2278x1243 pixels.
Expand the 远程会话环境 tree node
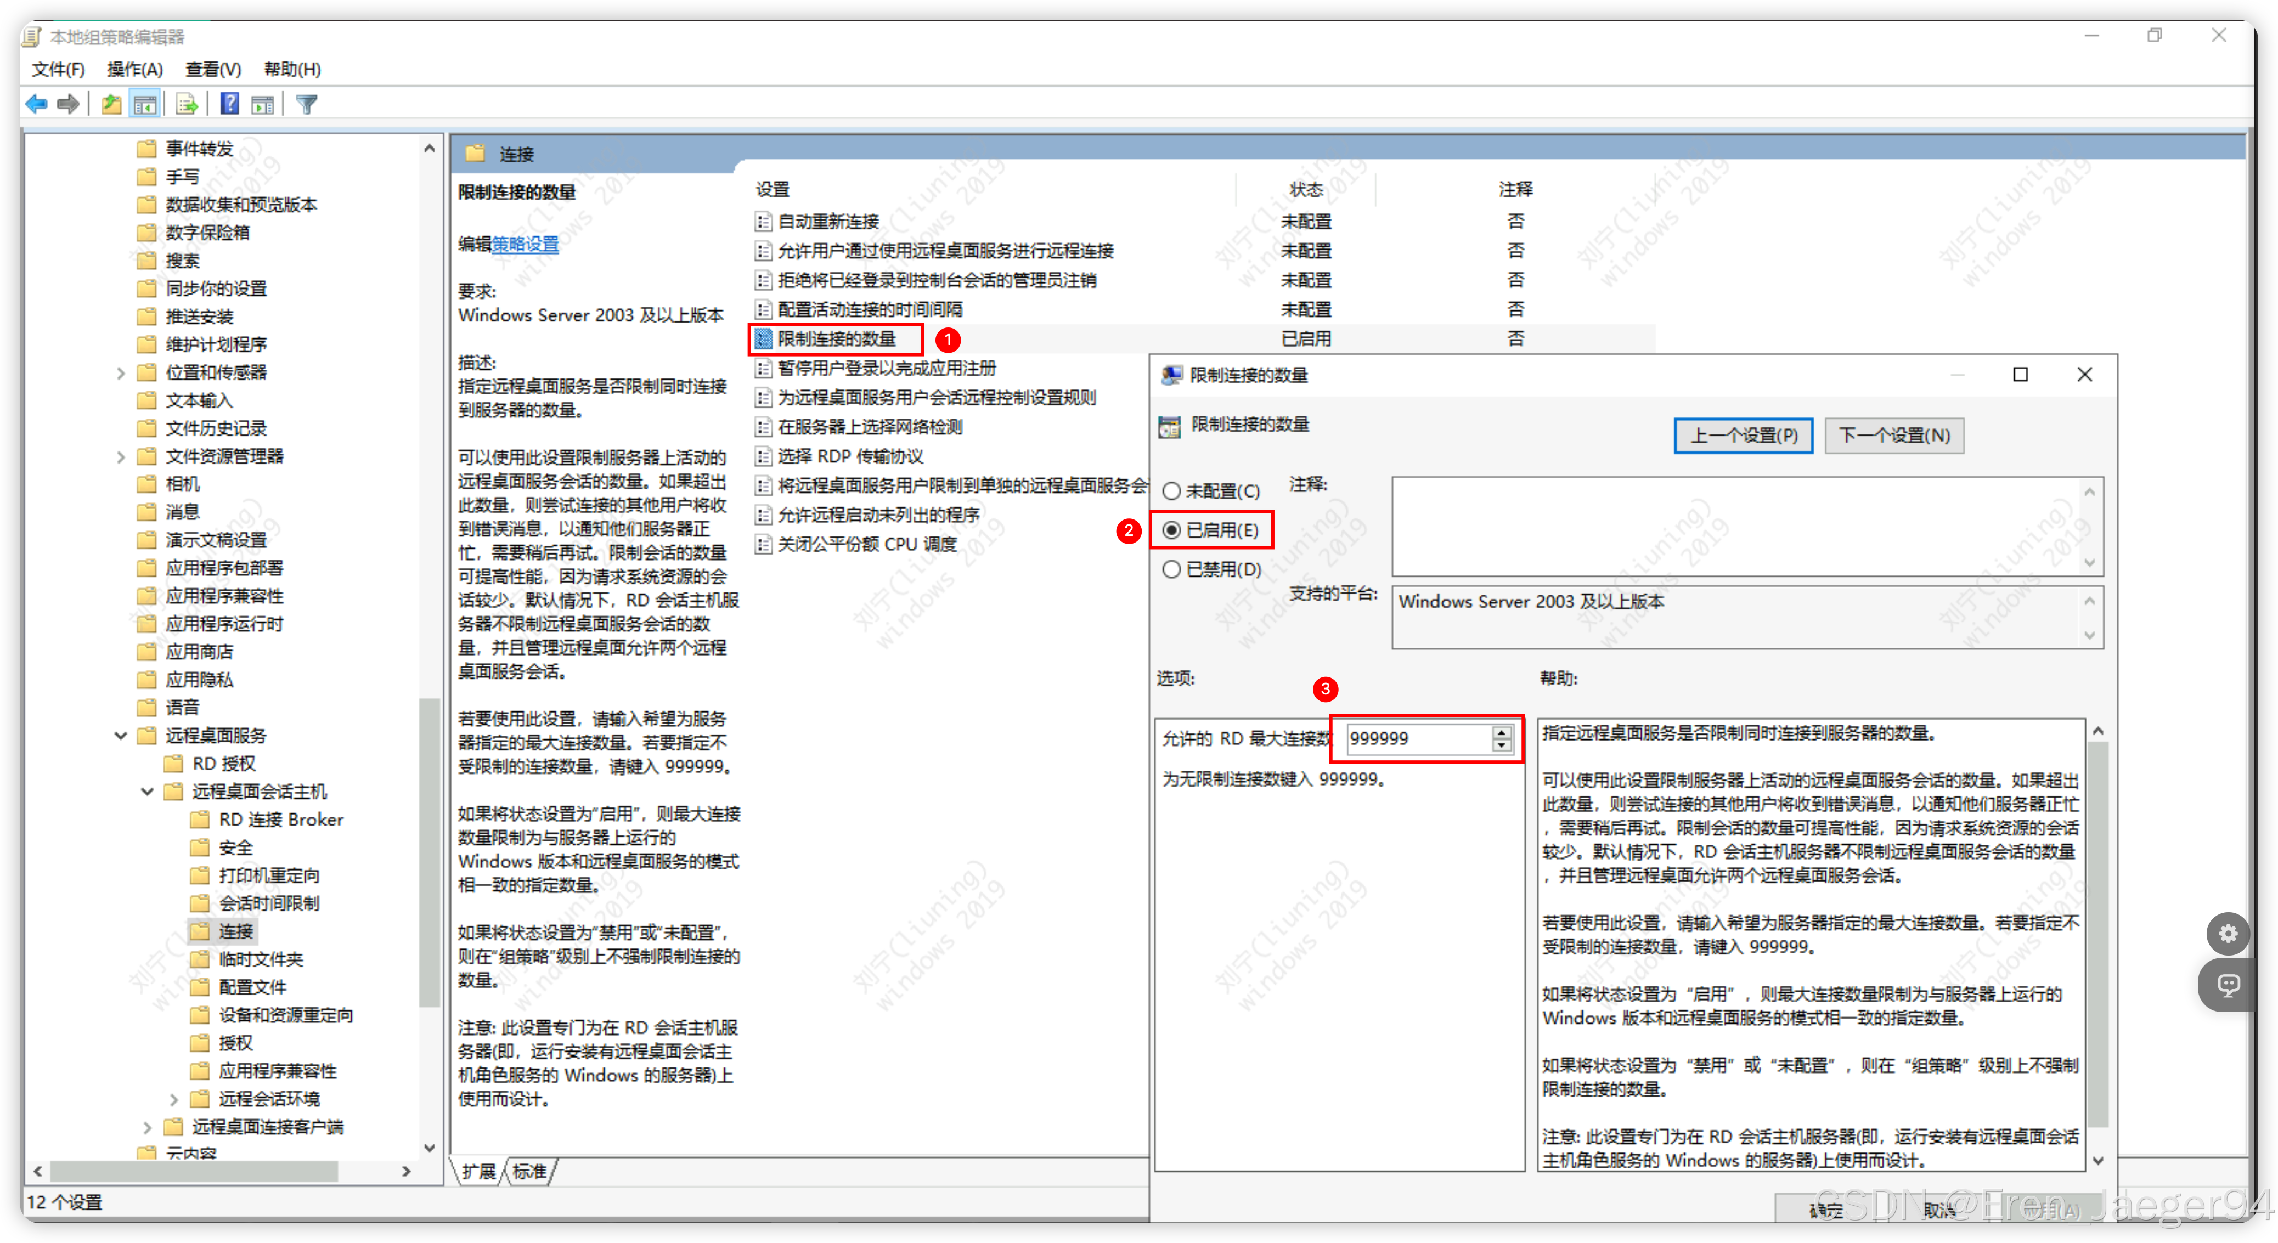click(174, 1099)
